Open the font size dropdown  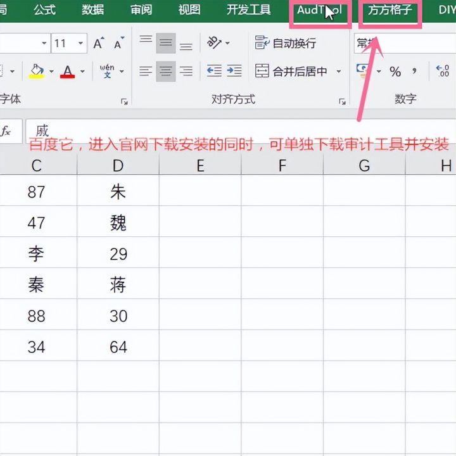pos(80,43)
